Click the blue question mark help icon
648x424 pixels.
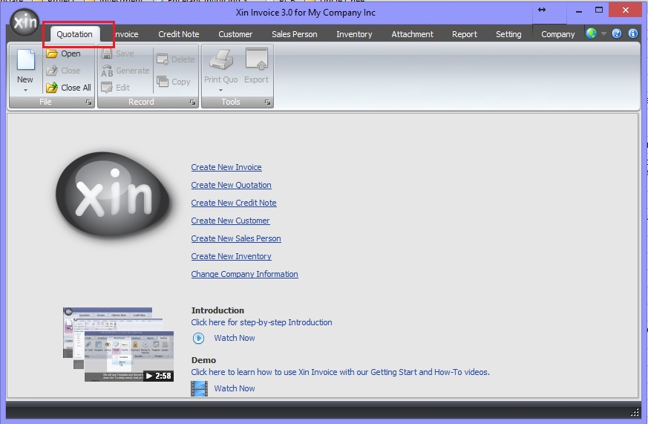coord(617,33)
